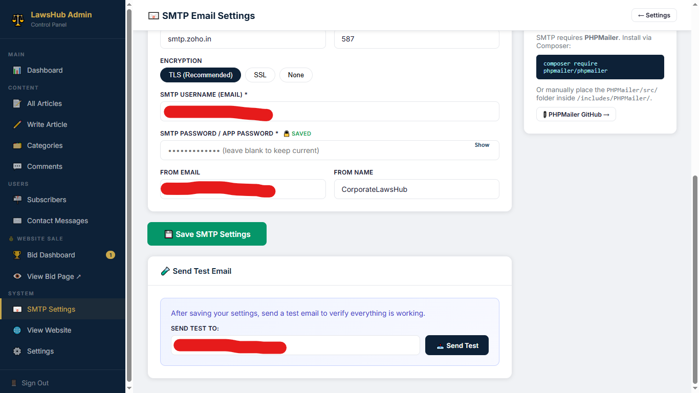The width and height of the screenshot is (699, 393).
Task: Open the Subscribers menu item
Action: [x=47, y=200]
